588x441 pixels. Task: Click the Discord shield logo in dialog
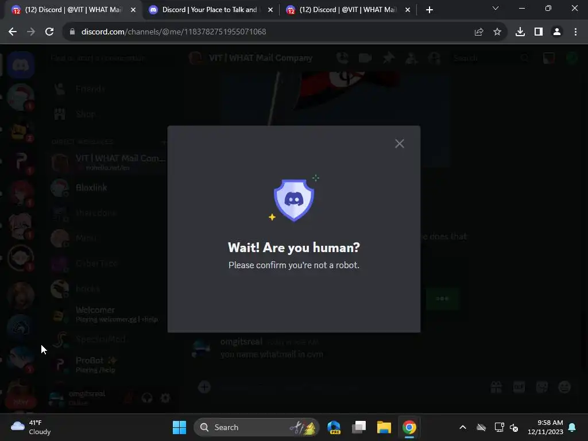(x=294, y=200)
